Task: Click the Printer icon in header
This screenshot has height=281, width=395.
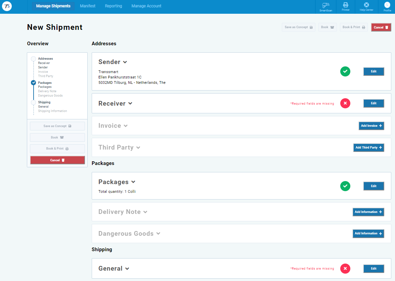Action: (345, 7)
